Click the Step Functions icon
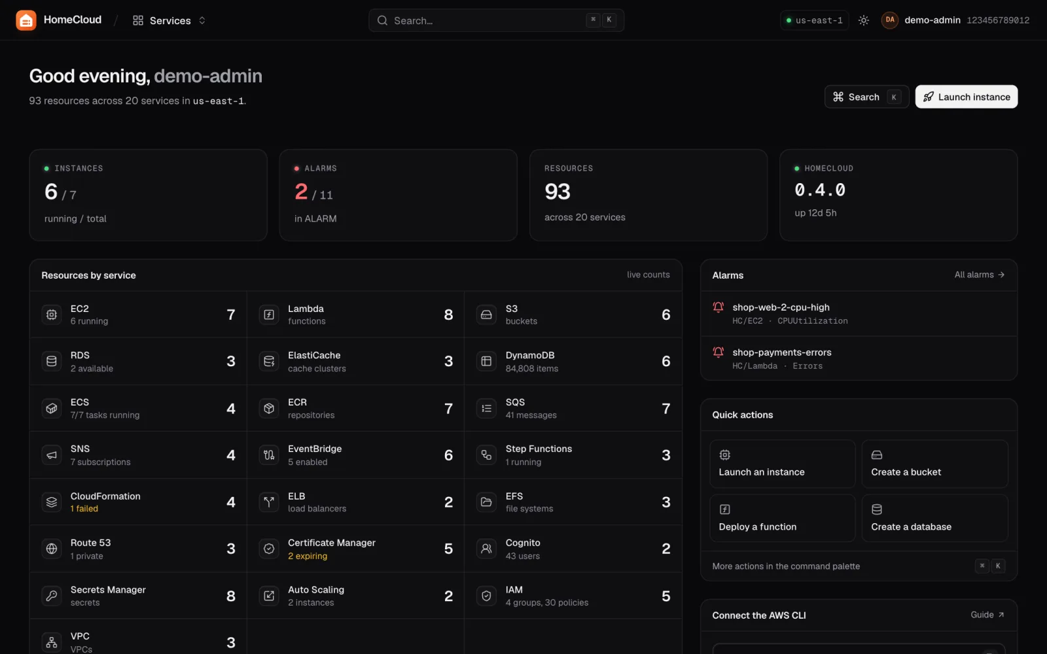This screenshot has height=654, width=1047. click(x=486, y=455)
